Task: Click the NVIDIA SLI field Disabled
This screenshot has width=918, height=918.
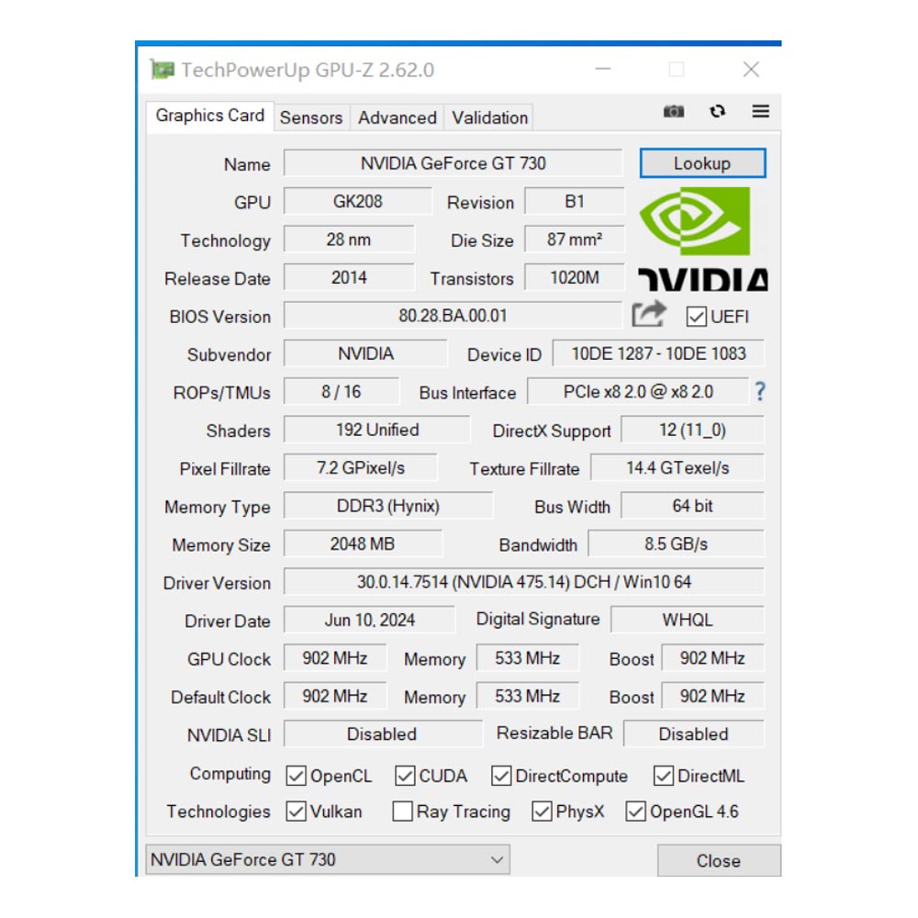Action: [383, 734]
